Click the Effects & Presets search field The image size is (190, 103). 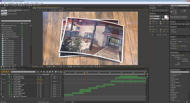180,72
